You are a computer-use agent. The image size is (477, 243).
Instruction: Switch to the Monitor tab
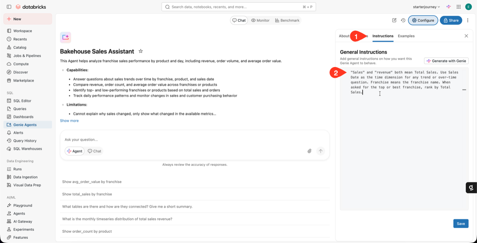pos(260,20)
